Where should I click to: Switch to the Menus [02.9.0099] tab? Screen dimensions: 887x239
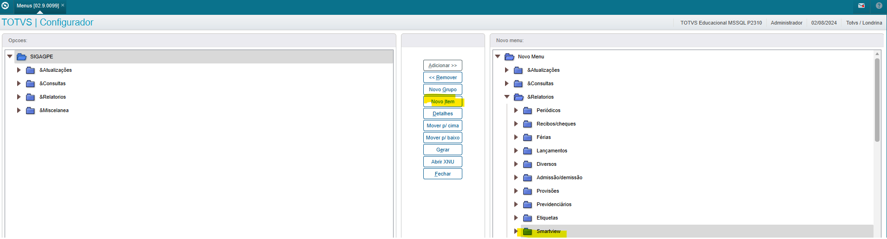pyautogui.click(x=38, y=6)
